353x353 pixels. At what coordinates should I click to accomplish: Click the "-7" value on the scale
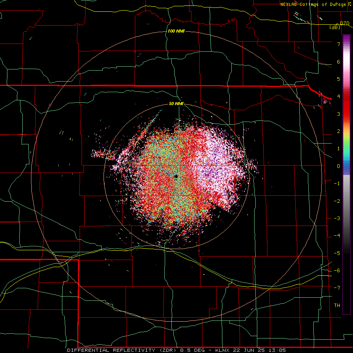coord(337,288)
